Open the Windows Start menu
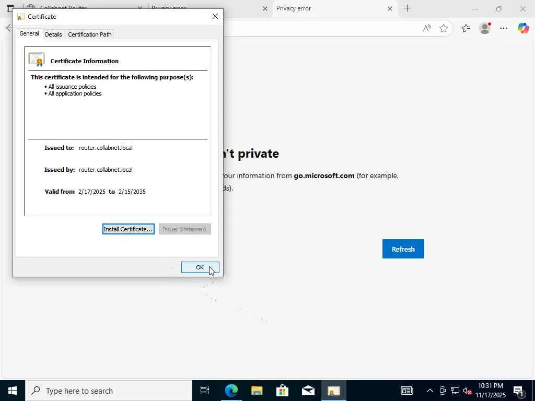The image size is (535, 401). (x=13, y=391)
